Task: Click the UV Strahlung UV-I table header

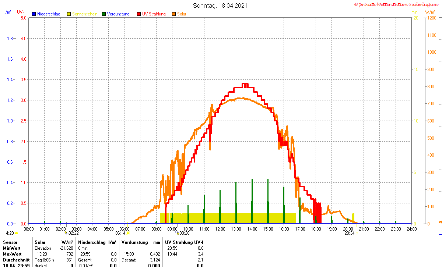Action: (x=184, y=242)
